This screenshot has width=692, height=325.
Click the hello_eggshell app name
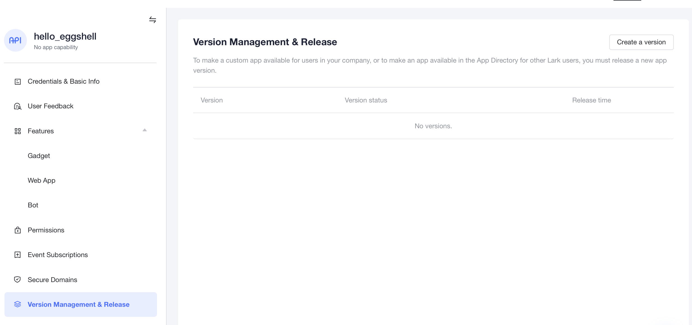pyautogui.click(x=65, y=36)
